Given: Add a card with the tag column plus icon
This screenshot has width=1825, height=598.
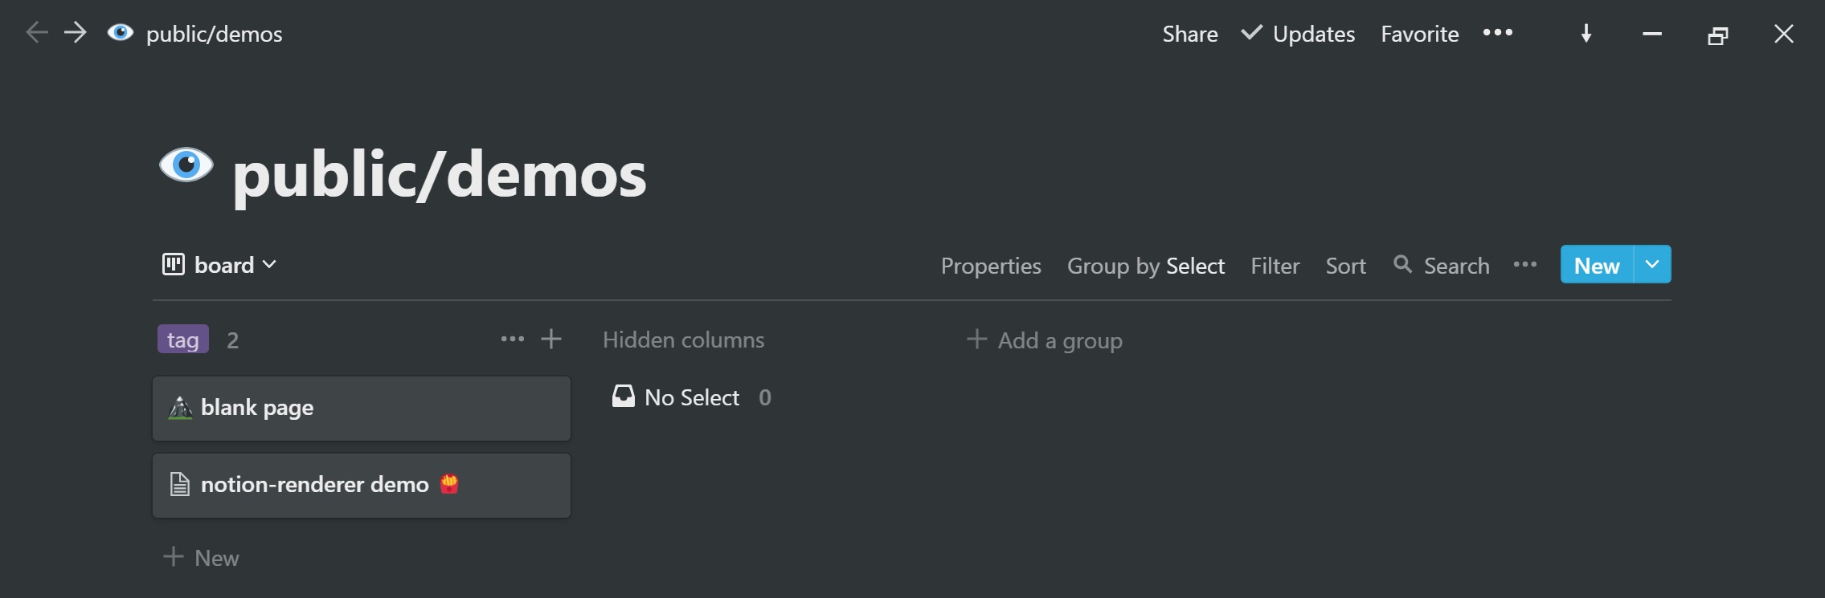Looking at the screenshot, I should (x=551, y=340).
